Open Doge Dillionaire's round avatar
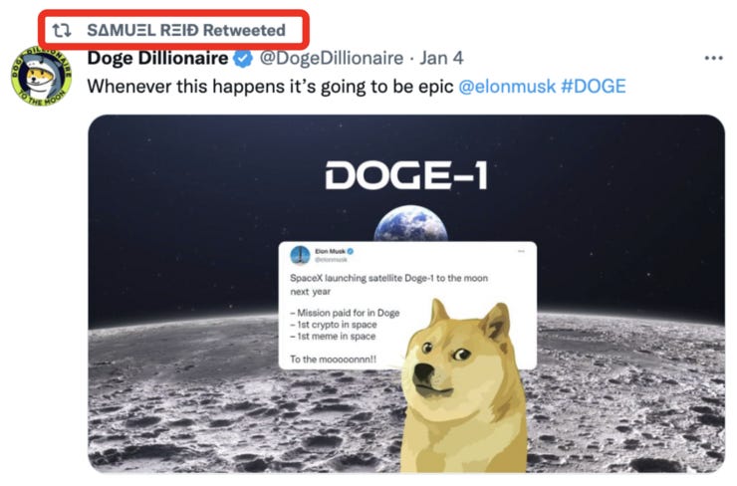This screenshot has height=486, width=737. point(42,76)
